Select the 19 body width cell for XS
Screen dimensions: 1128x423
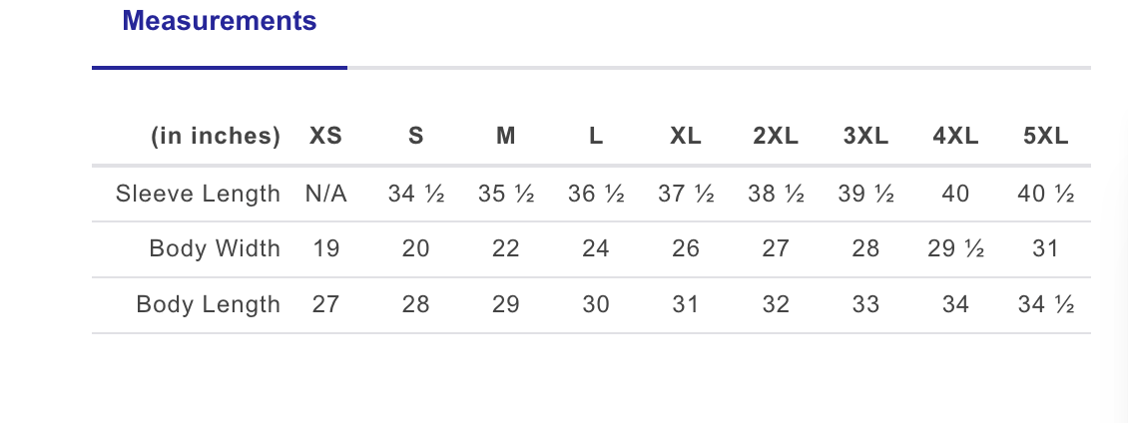(326, 248)
